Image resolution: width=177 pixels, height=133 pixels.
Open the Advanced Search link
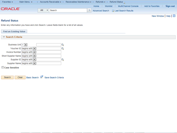(x=101, y=11)
